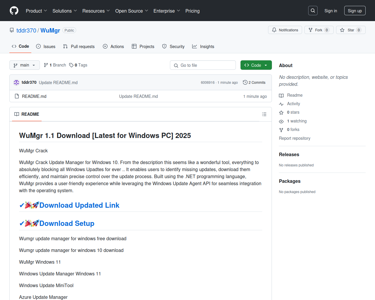Viewport: 375px width, 300px height.
Task: Click 'No releases published' text
Action: 296,165
